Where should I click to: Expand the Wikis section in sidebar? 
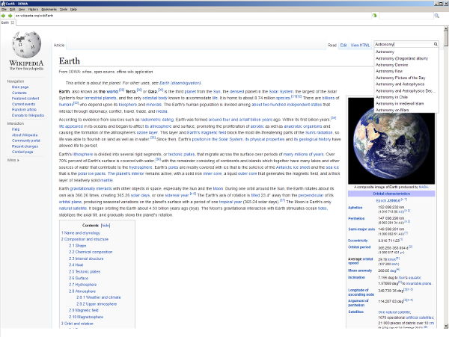13,160
